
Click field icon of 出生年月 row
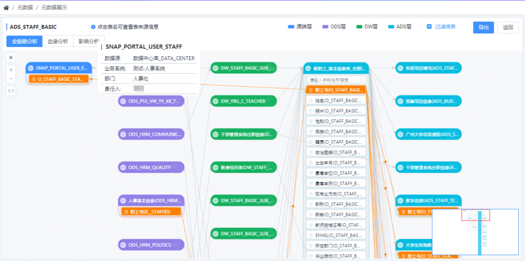coord(311,163)
